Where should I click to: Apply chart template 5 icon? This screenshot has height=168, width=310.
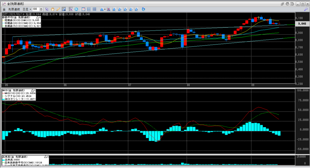click(x=137, y=9)
